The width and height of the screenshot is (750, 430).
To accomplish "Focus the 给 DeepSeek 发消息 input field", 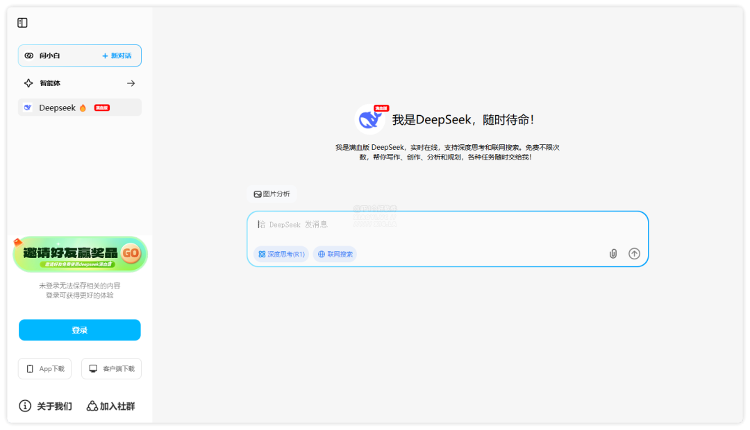I will (x=448, y=225).
